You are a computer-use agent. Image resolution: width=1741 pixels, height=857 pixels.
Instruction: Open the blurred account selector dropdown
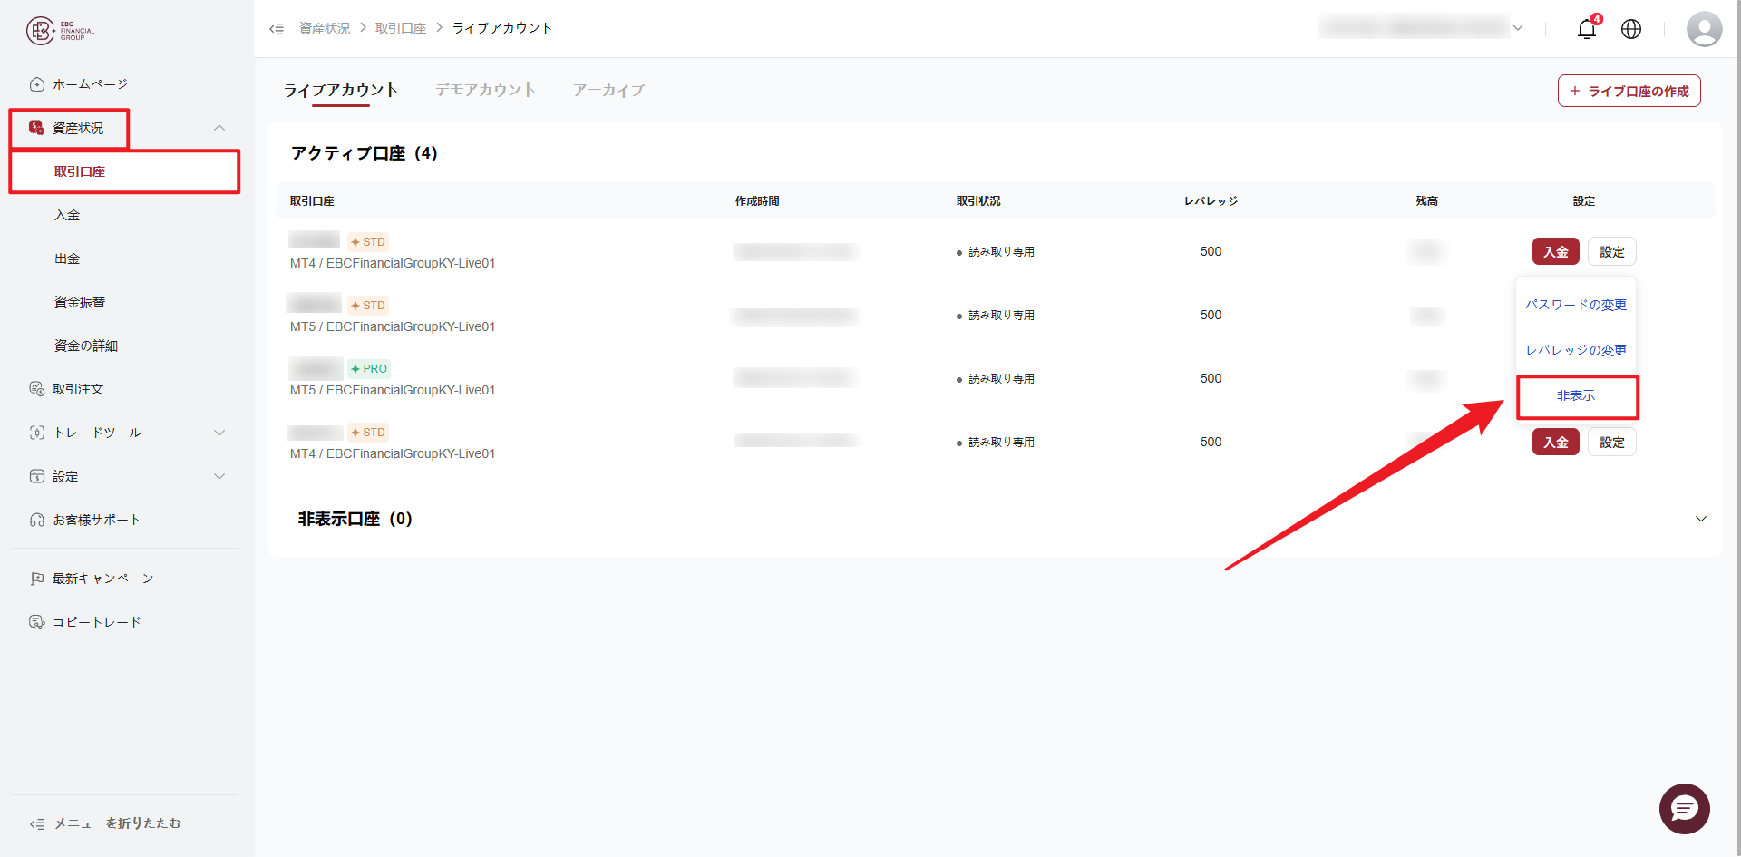(x=1422, y=28)
